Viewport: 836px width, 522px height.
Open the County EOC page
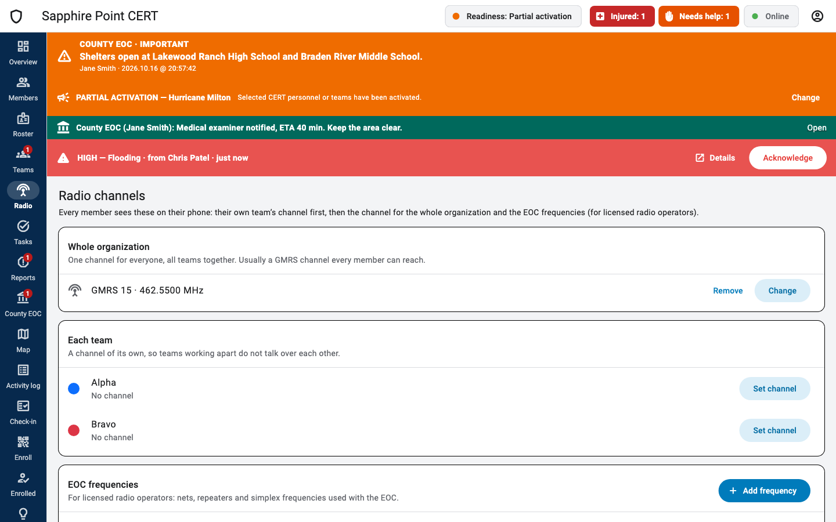(x=23, y=304)
